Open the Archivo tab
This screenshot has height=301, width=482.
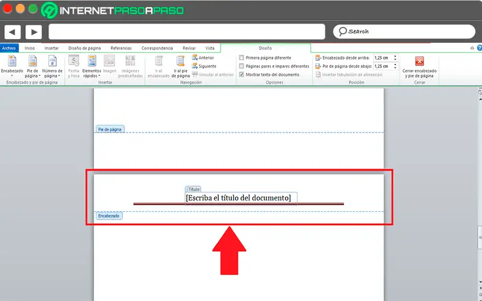pos(9,48)
